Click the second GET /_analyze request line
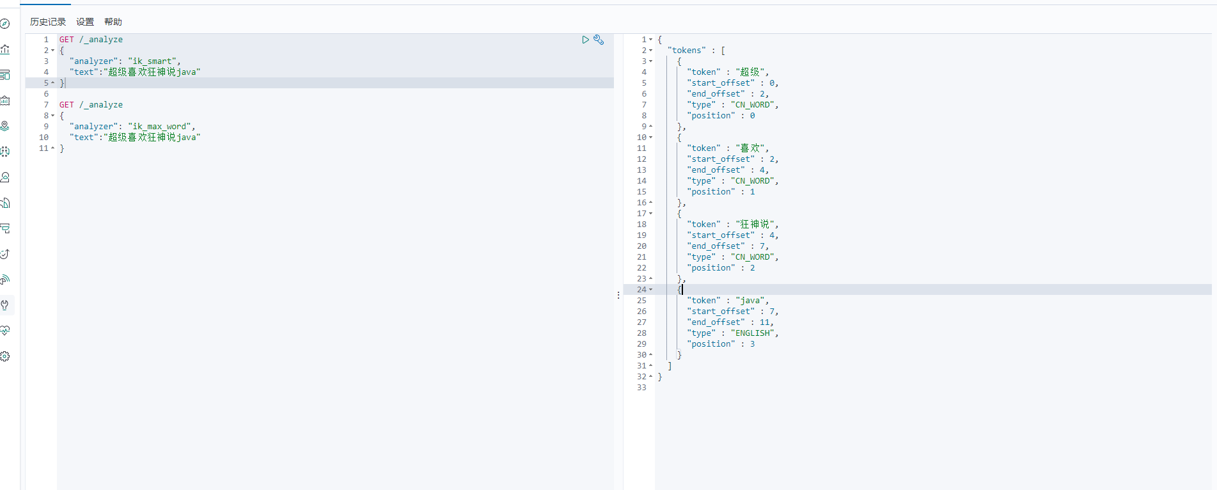 click(x=91, y=105)
